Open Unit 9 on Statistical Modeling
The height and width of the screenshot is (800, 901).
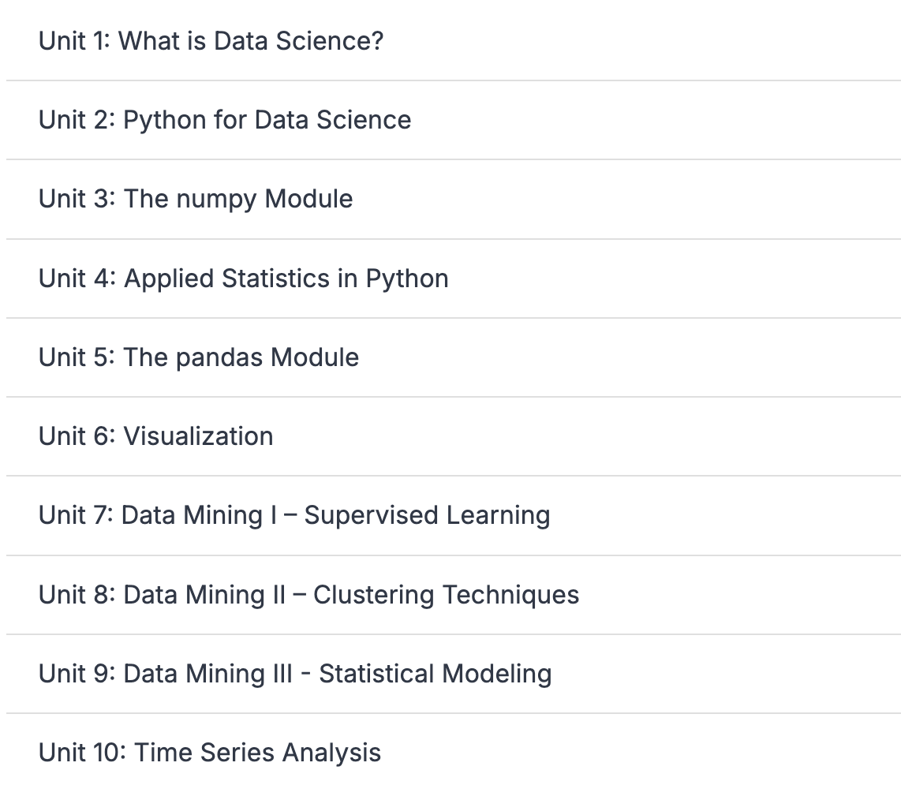click(295, 674)
